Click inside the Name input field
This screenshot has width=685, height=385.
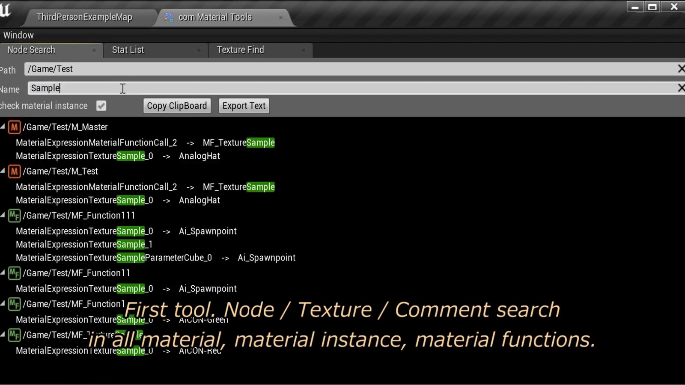(x=171, y=88)
